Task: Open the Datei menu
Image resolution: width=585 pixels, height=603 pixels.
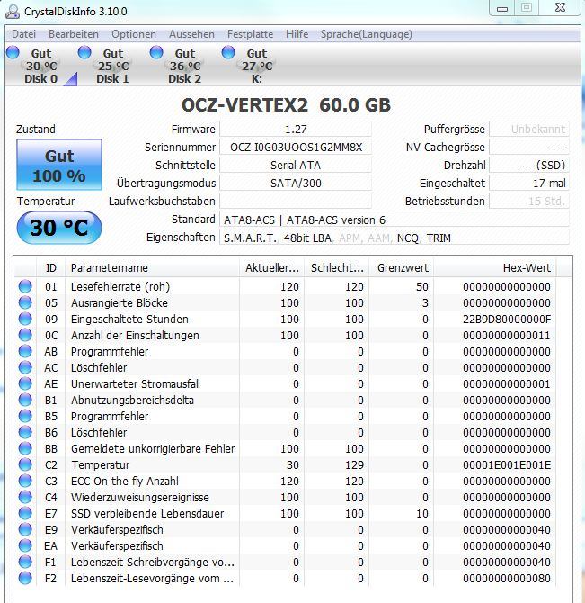Action: tap(23, 34)
